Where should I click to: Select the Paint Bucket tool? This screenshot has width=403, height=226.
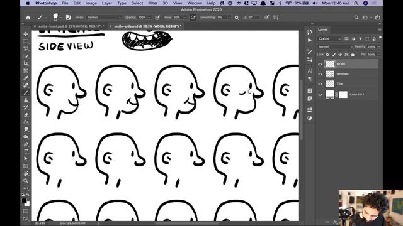coord(26,122)
